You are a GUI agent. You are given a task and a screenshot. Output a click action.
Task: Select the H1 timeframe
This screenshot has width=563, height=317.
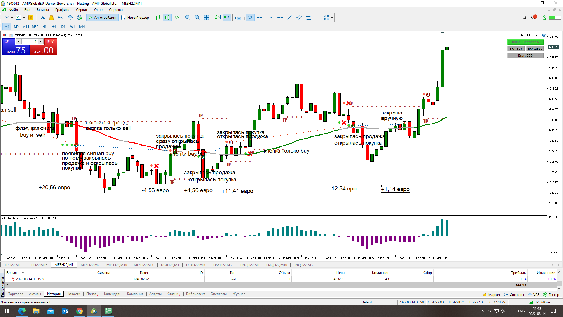click(44, 26)
